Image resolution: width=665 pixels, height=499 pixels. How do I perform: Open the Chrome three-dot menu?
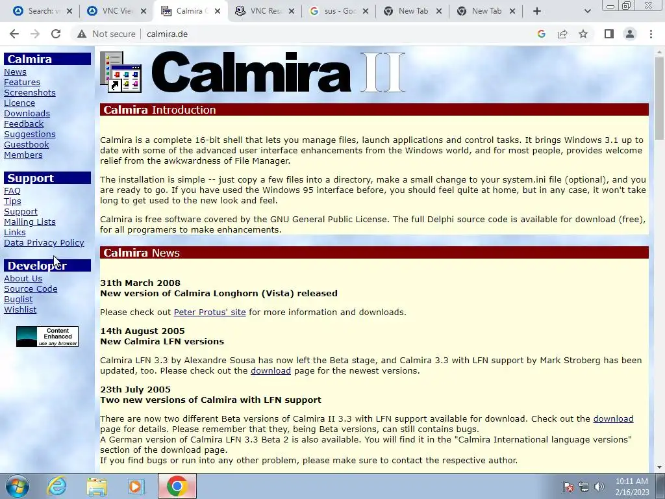point(651,34)
